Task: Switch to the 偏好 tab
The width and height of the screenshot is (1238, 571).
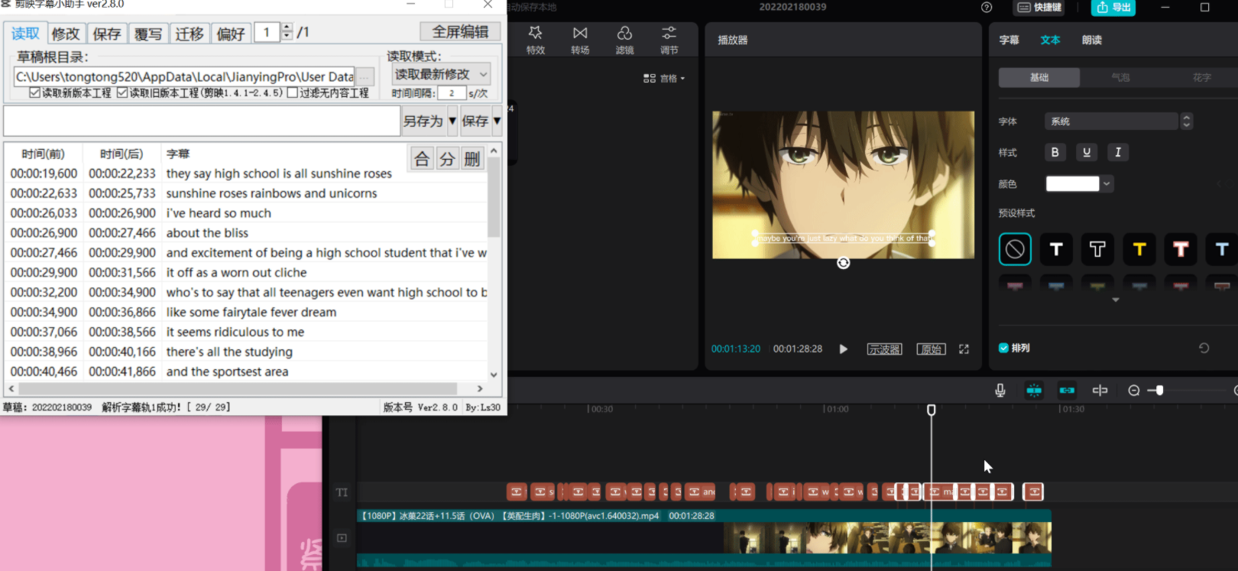Action: tap(230, 34)
